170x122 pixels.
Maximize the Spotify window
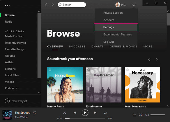tap(156, 3)
